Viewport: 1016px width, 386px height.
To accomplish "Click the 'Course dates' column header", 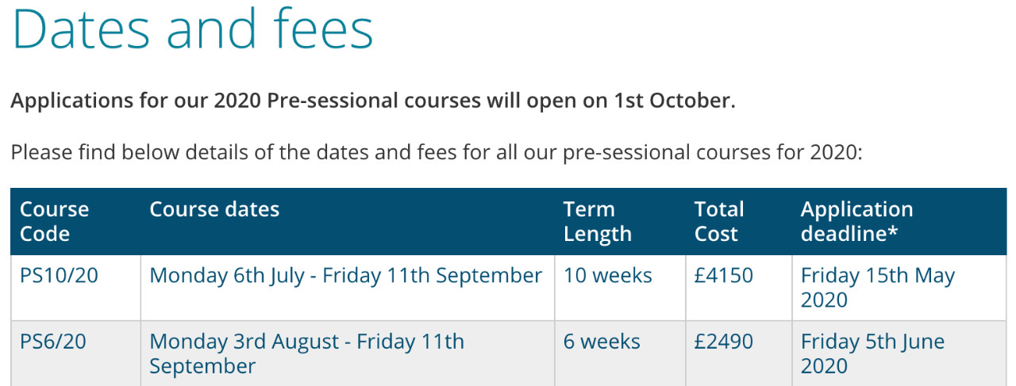I will coord(214,209).
